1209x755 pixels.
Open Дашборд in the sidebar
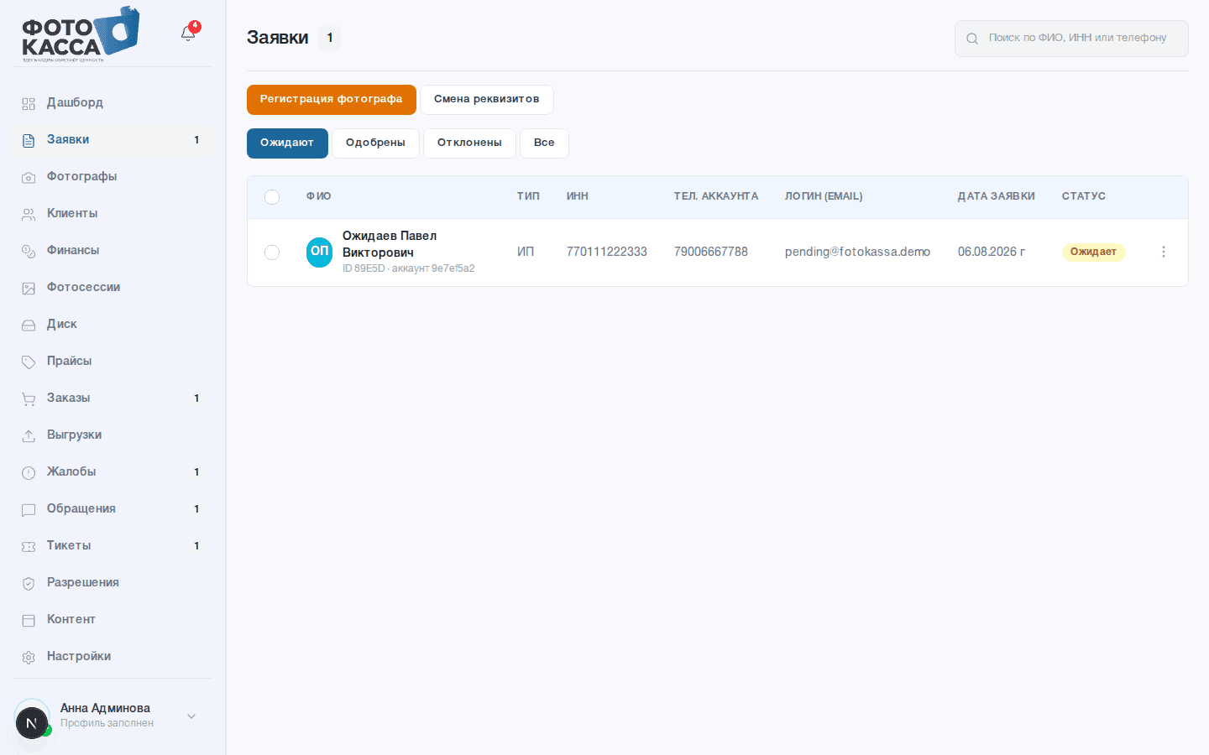(113, 102)
